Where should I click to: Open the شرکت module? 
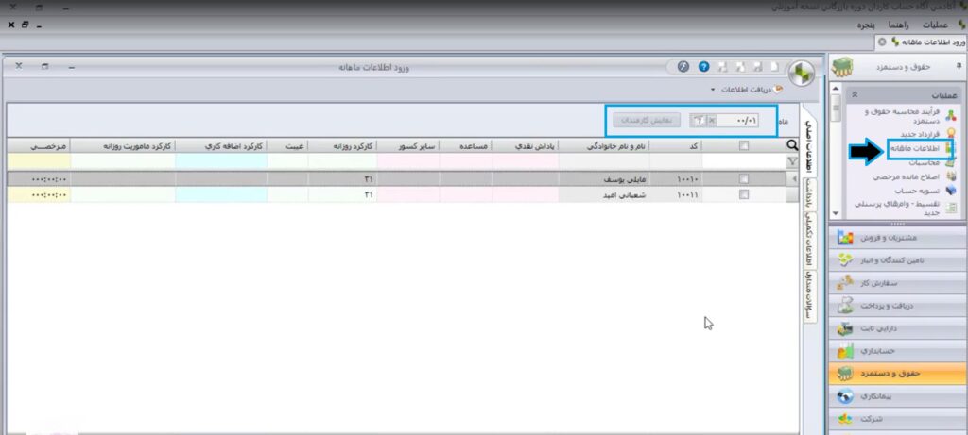897,420
